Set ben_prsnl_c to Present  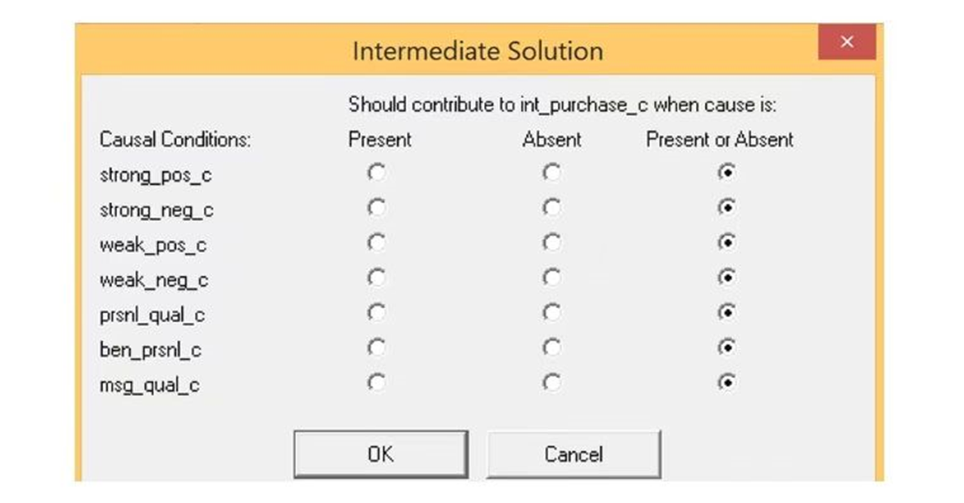click(x=376, y=347)
